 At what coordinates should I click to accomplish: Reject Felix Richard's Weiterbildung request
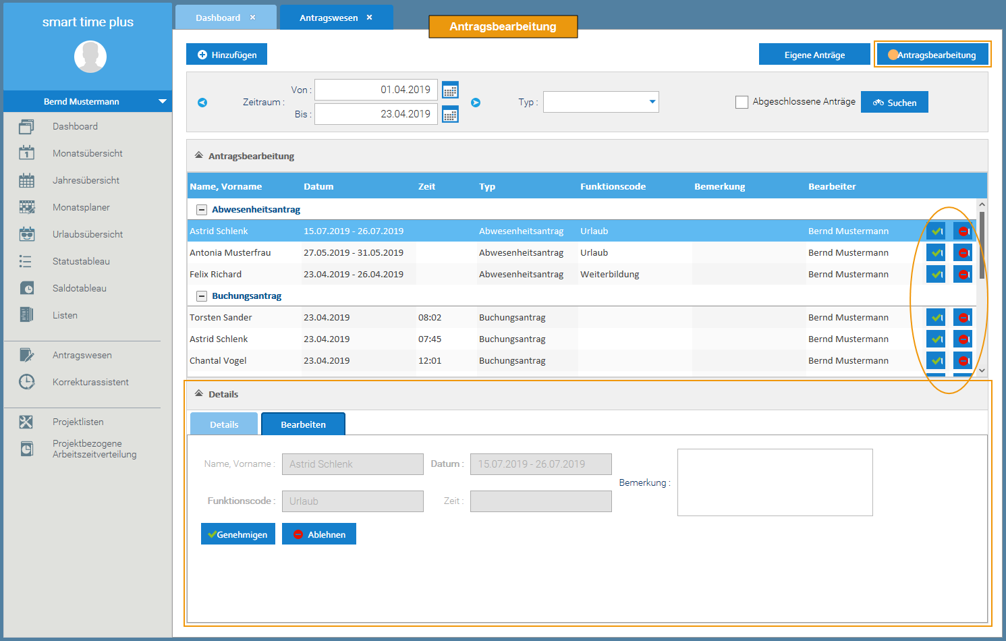(963, 274)
